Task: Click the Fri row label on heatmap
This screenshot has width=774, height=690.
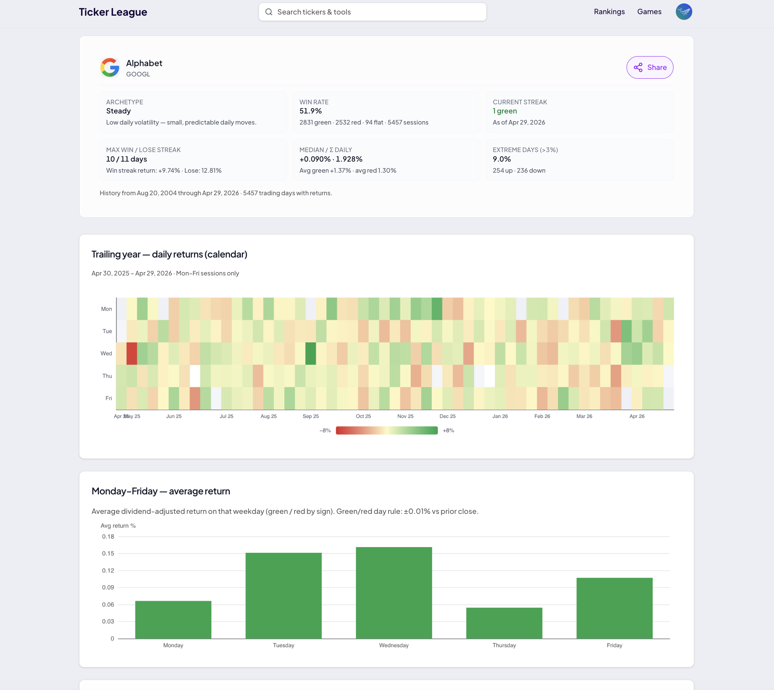Action: click(109, 398)
